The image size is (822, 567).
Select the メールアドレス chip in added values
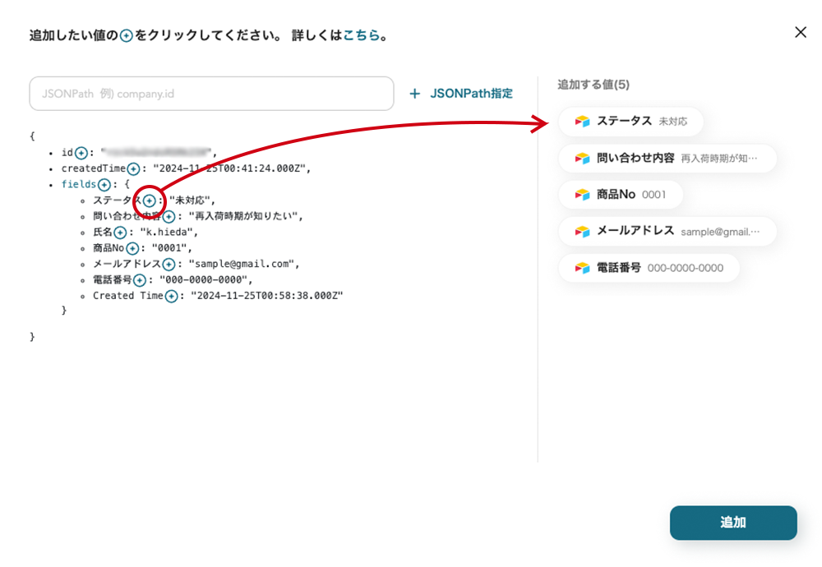click(x=667, y=232)
